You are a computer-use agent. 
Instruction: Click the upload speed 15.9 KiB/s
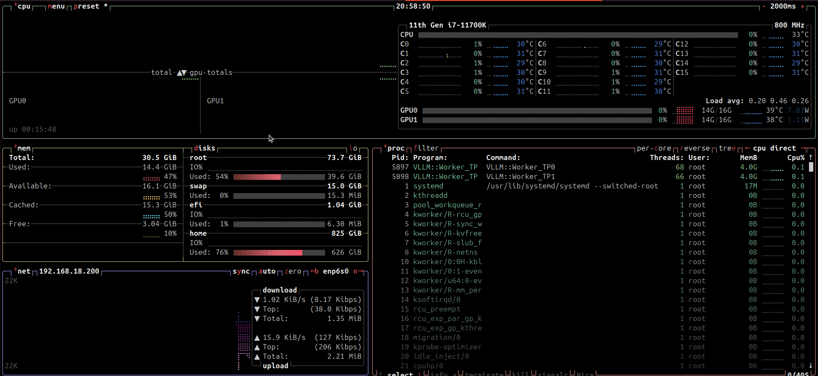(284, 337)
